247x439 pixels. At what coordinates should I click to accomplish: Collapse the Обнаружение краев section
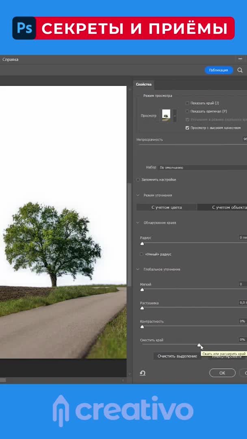pos(138,223)
